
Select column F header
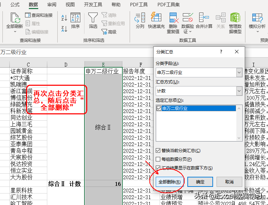point(140,64)
